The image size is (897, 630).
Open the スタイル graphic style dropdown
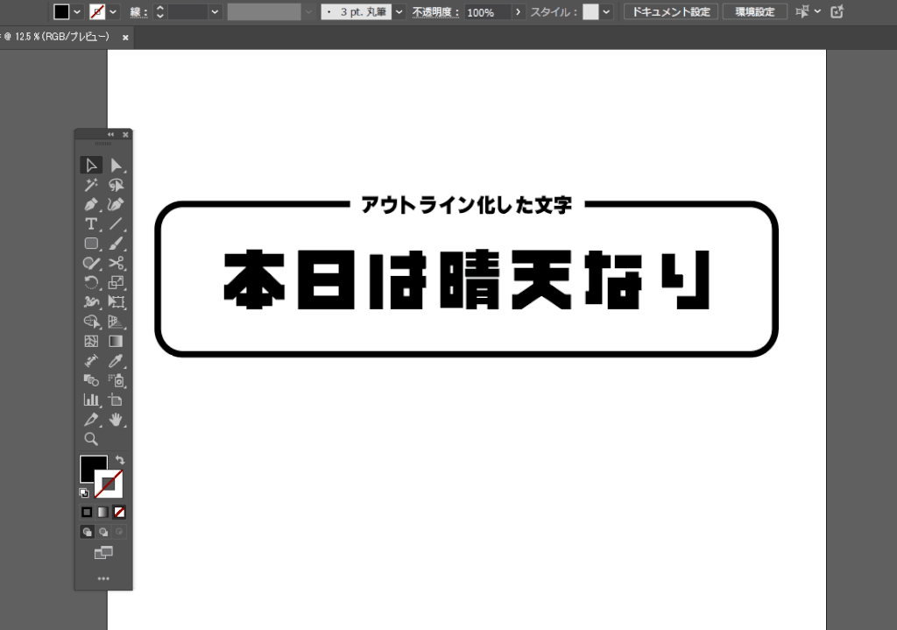click(x=606, y=11)
